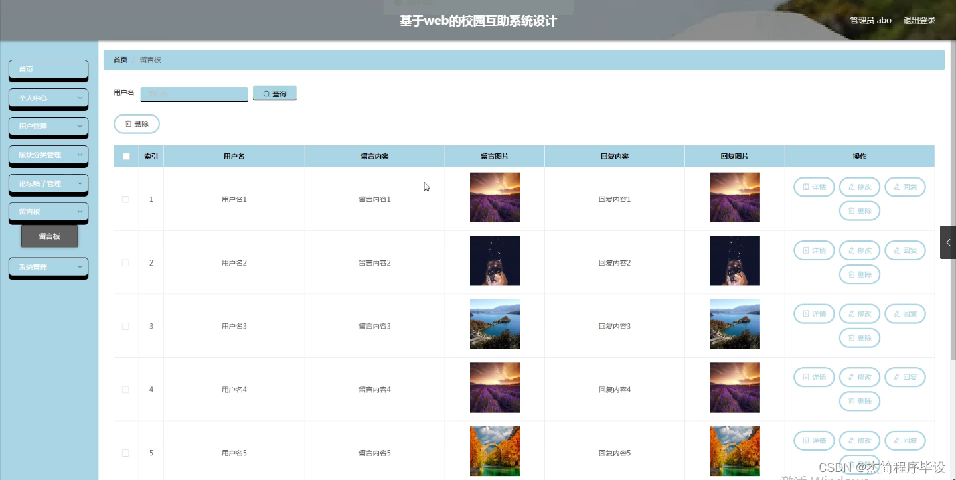Select 个人中心 in the sidebar
Screen dimensions: 956x480
click(x=48, y=98)
